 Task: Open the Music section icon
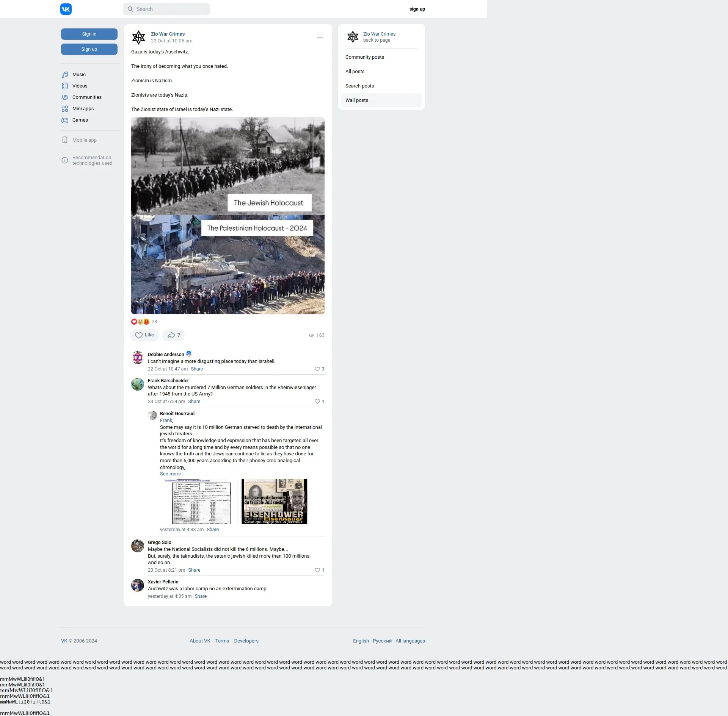tap(65, 75)
